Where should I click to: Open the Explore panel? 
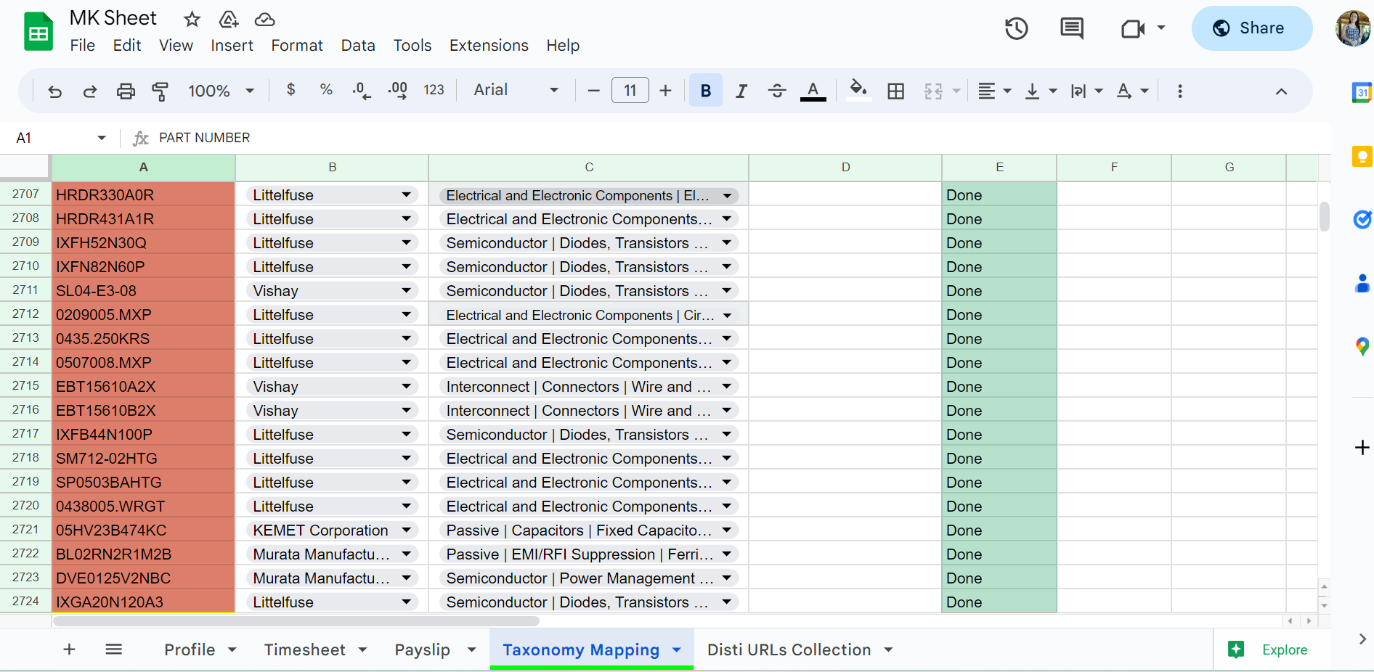1268,650
